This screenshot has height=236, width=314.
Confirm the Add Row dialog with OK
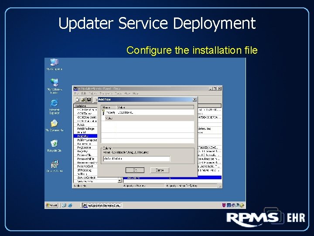(x=135, y=170)
